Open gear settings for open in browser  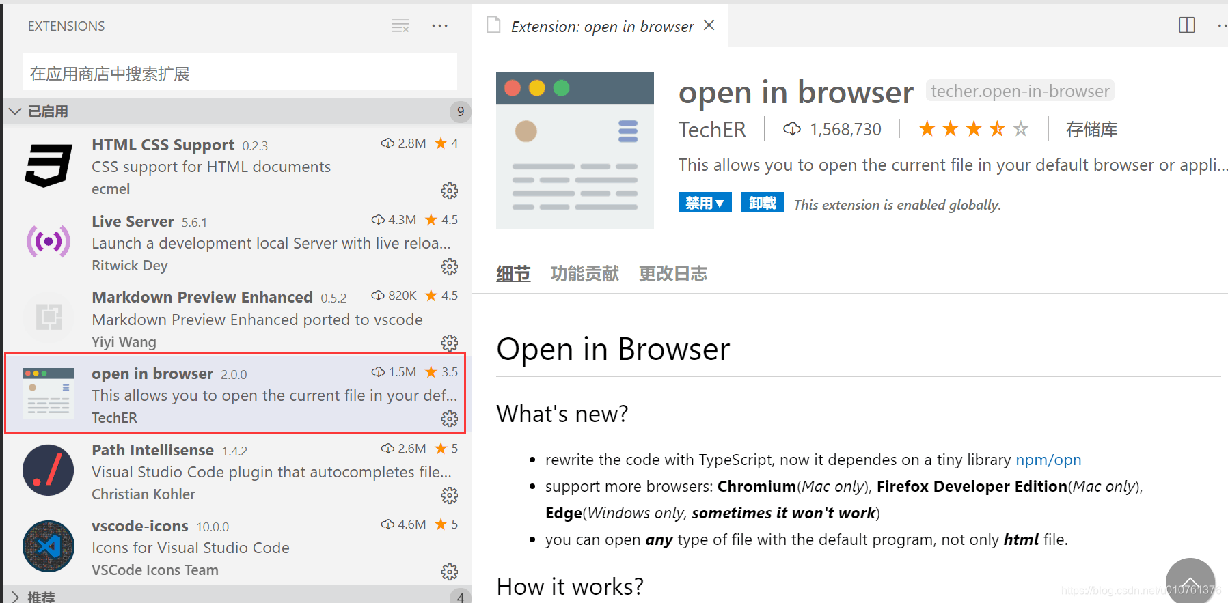[x=449, y=419]
